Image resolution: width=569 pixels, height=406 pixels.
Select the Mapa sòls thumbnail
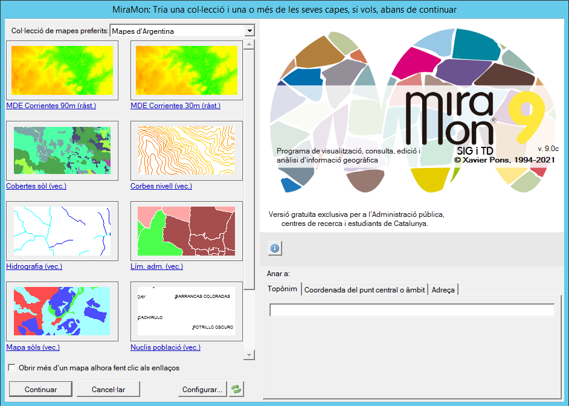point(62,311)
